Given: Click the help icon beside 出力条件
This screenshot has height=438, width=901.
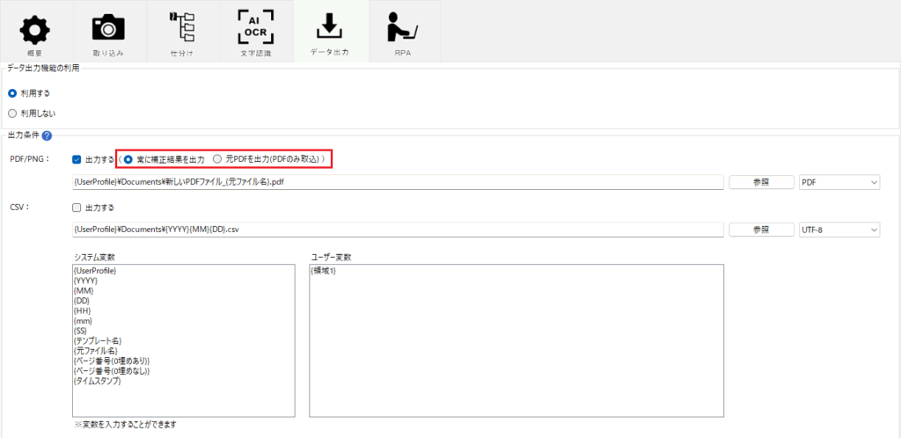Looking at the screenshot, I should coord(47,135).
